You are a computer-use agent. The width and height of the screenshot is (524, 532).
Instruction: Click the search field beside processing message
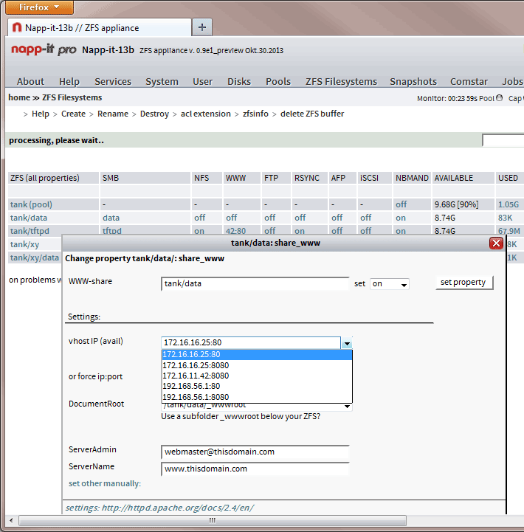tap(503, 140)
